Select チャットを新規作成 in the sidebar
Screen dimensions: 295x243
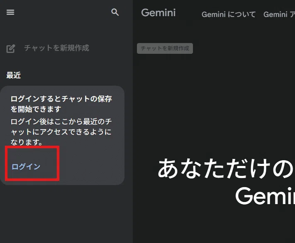[56, 48]
